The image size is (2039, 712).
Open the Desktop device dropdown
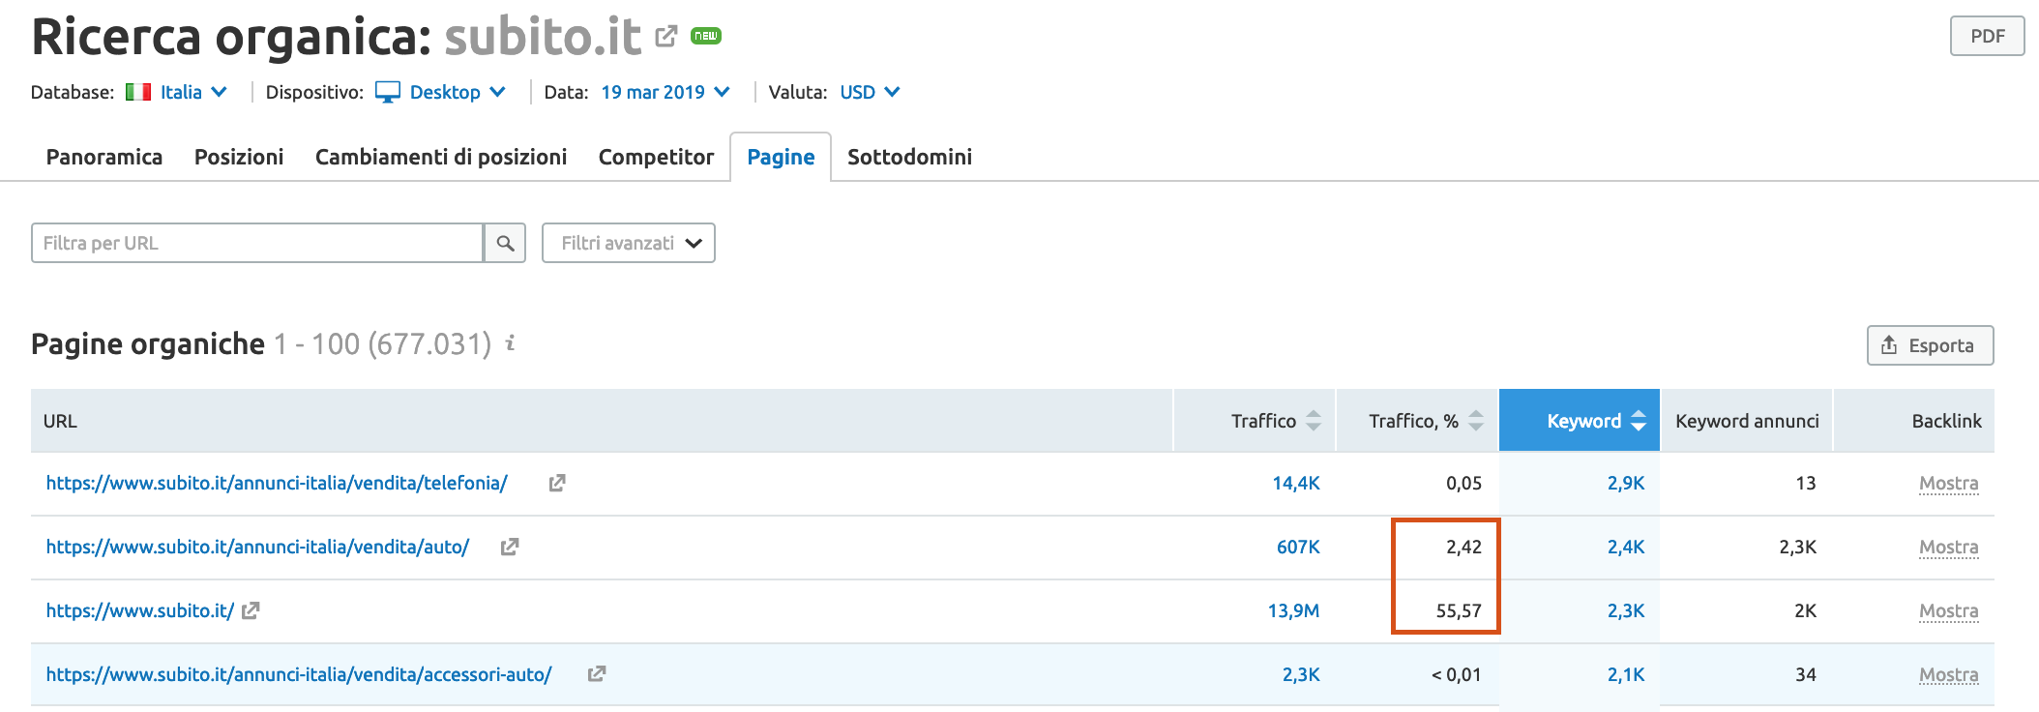point(458,92)
